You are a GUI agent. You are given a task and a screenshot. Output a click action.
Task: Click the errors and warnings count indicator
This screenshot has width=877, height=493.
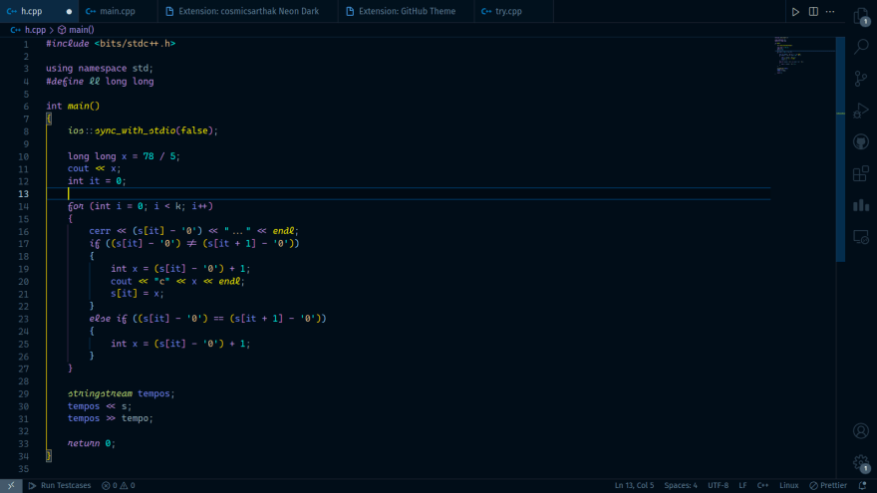(x=118, y=486)
